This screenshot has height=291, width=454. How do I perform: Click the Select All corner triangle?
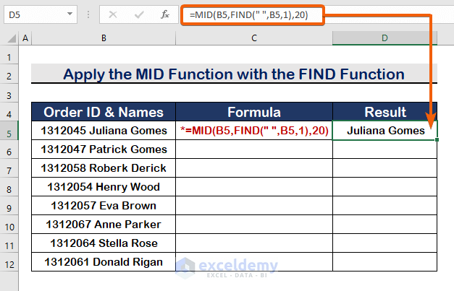[11, 38]
